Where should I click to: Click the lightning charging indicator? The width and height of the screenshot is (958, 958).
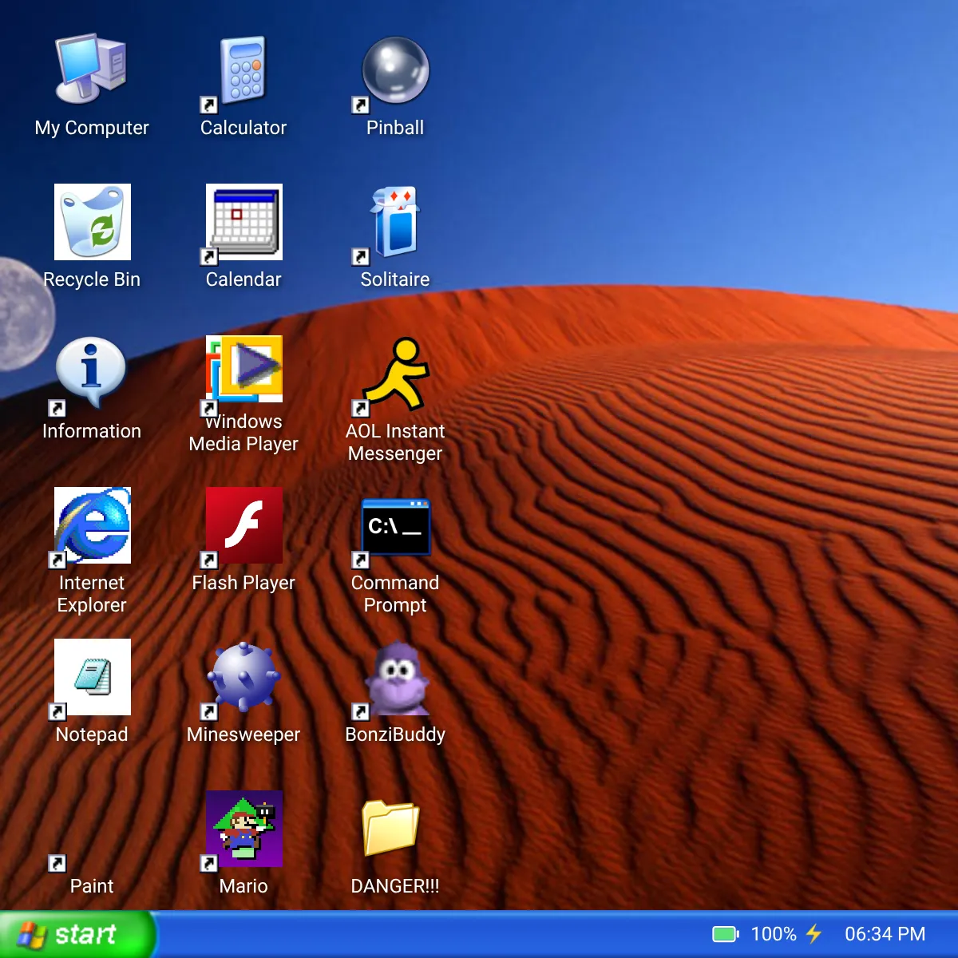click(814, 934)
